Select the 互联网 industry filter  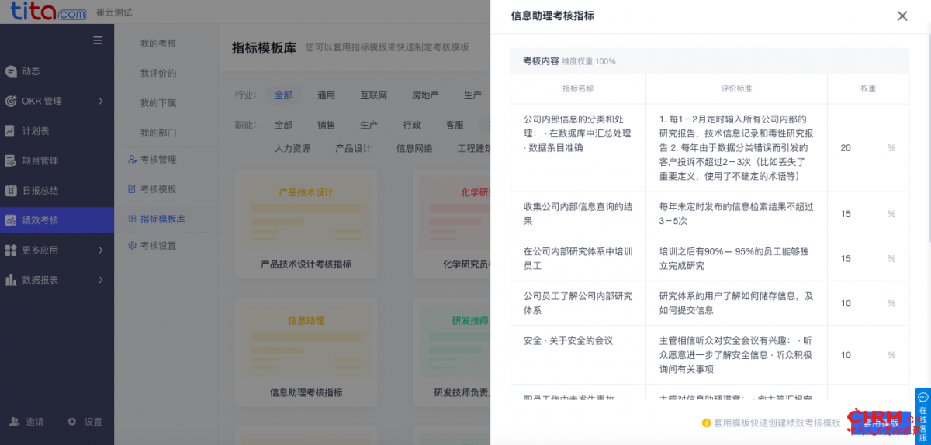(373, 95)
